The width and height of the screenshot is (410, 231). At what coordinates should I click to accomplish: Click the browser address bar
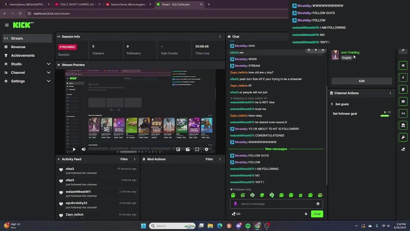(157, 13)
